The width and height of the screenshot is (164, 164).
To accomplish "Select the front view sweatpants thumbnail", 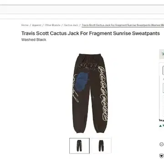I will pos(79,146).
